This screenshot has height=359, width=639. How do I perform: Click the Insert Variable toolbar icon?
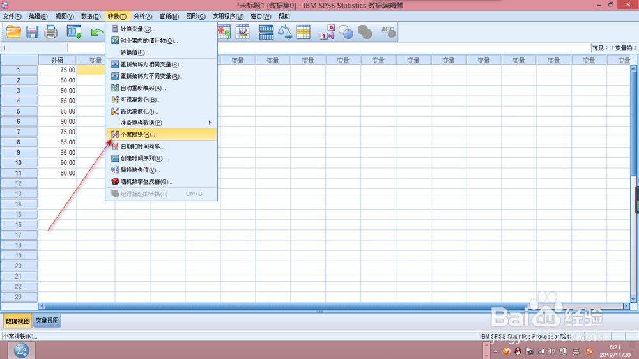click(x=242, y=32)
